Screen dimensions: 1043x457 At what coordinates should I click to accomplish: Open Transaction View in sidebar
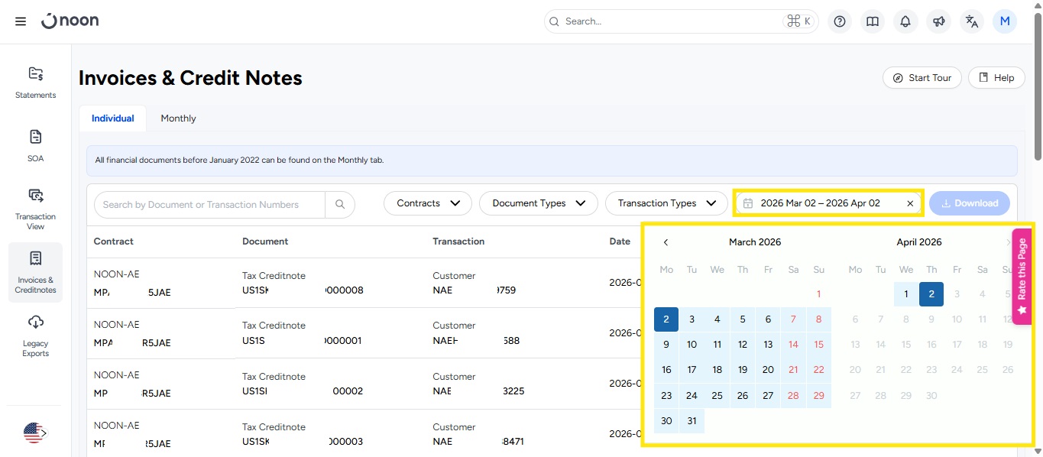click(36, 209)
